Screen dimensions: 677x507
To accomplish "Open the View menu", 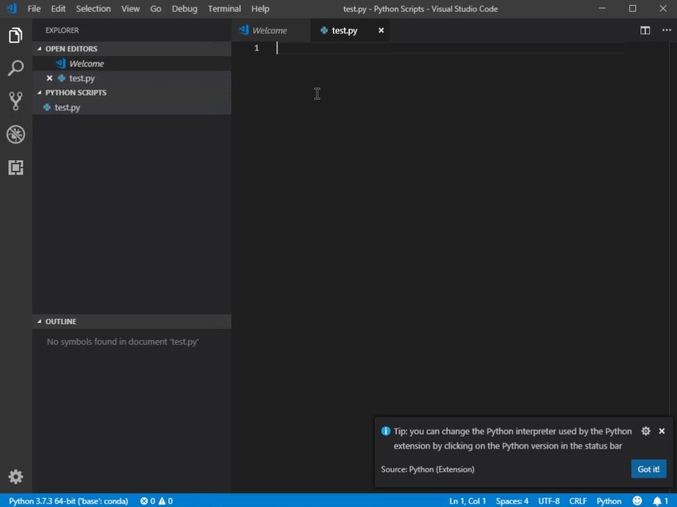I will point(130,9).
